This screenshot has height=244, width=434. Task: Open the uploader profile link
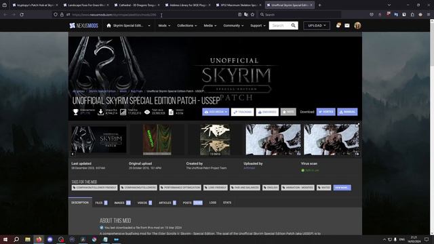point(250,168)
